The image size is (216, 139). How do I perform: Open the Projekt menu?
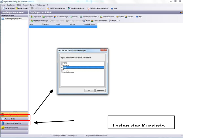[x=26, y=5]
